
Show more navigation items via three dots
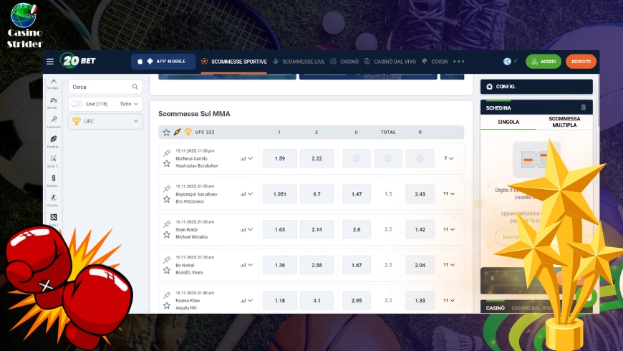459,62
